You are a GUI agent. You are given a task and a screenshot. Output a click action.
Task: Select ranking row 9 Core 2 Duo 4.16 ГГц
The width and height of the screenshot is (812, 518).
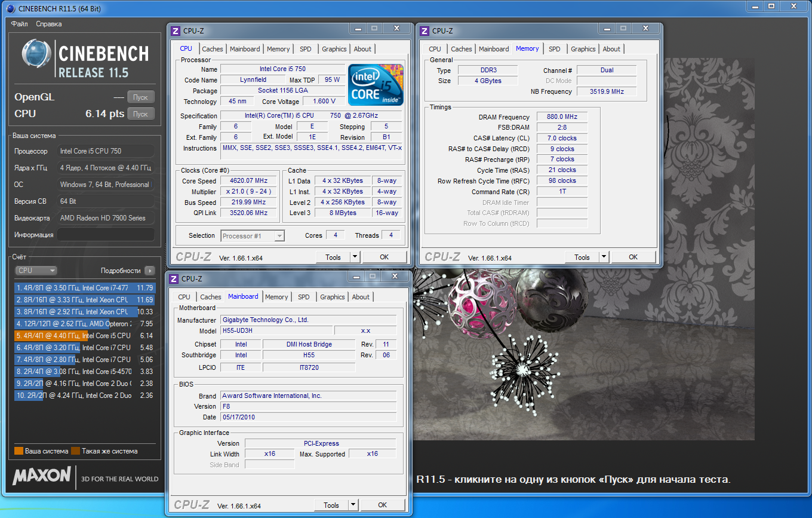(x=85, y=384)
